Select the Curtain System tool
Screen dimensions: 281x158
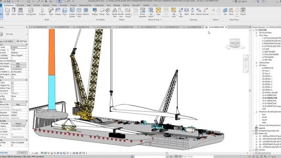[x=72, y=13]
